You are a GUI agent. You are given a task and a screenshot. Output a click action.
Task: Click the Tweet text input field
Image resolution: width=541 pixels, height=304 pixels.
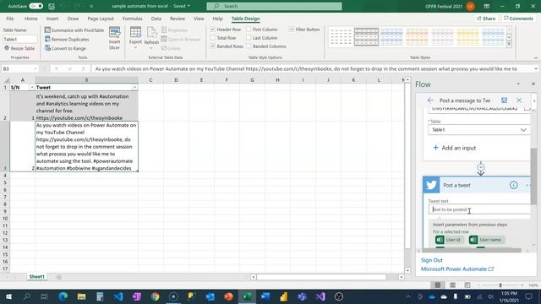coord(479,209)
